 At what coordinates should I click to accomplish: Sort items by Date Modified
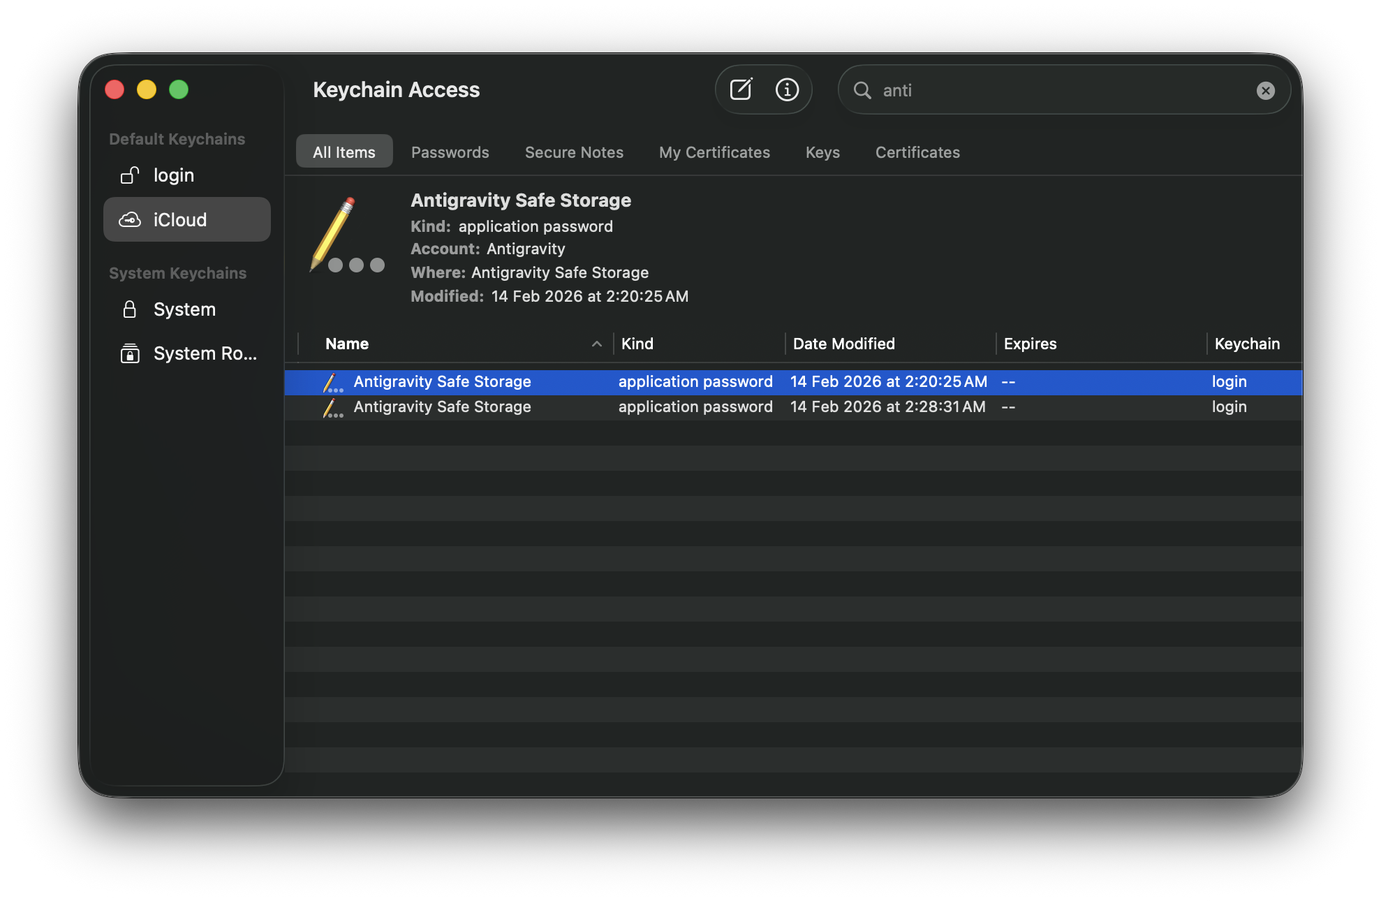tap(843, 343)
